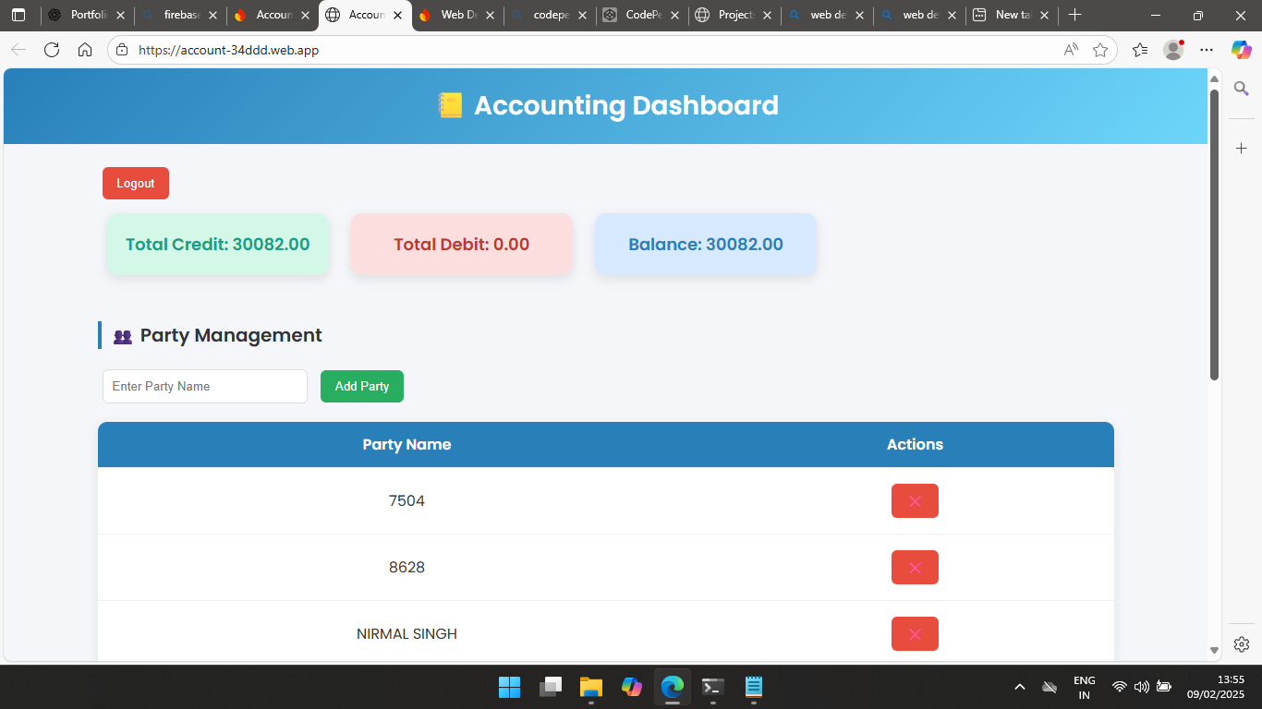Switch to the Web De tab with Firebase icon
This screenshot has width=1262, height=709.
456,16
